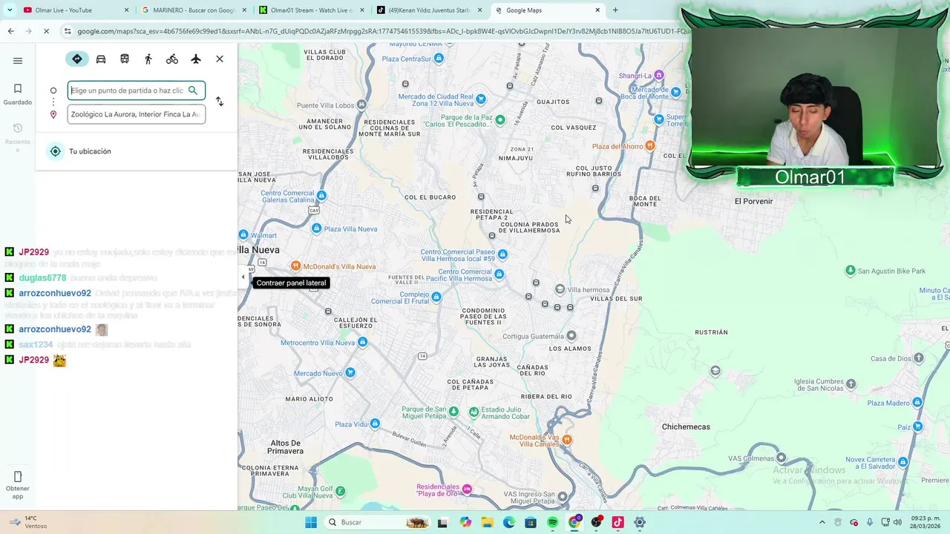Open the Windows Start menu
The width and height of the screenshot is (950, 534).
(311, 522)
